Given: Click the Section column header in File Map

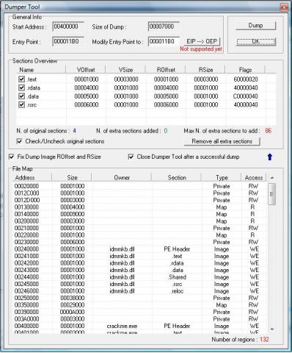Looking at the screenshot, I should tap(177, 177).
